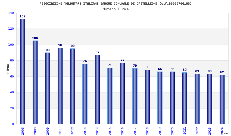
Task: Click the y-axis tick label 100
Action: [x=11, y=45]
